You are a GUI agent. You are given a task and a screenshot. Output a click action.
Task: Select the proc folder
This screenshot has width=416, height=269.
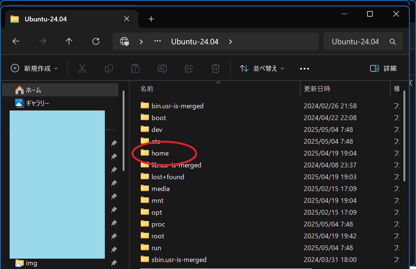158,225
